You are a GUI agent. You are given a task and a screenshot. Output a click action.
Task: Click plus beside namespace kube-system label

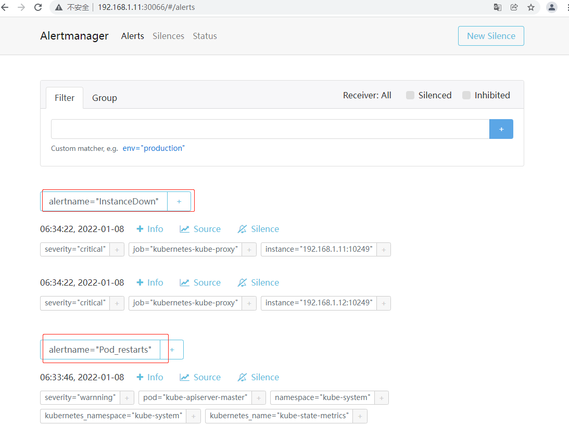[x=382, y=398]
